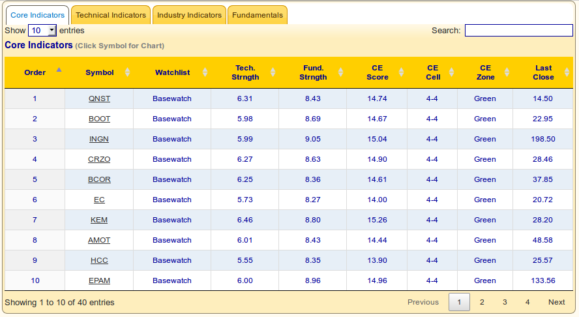Open the Fundamentals tab
Image resolution: width=579 pixels, height=317 pixels.
point(258,15)
